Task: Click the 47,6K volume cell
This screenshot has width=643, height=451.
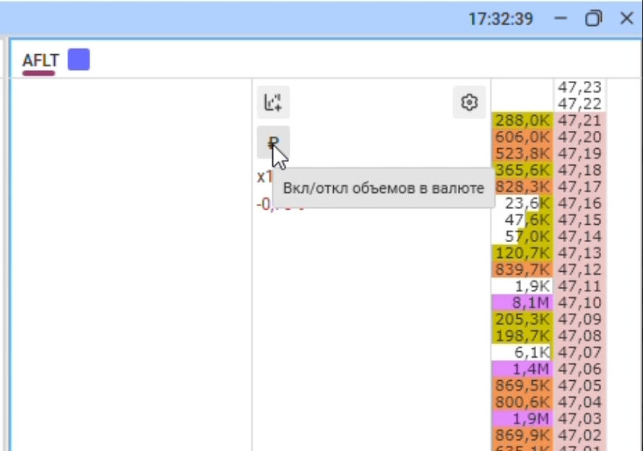Action: (522, 220)
